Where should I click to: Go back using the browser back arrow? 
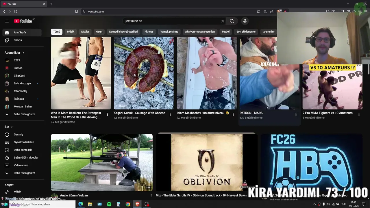pyautogui.click(x=4, y=12)
